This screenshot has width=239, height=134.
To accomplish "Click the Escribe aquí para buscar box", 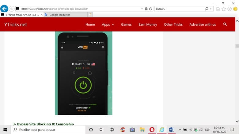I will (x=48, y=130).
